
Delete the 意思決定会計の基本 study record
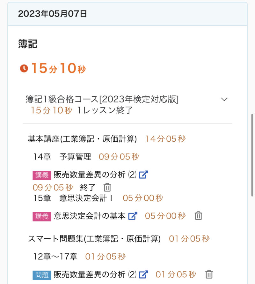pyautogui.click(x=198, y=216)
